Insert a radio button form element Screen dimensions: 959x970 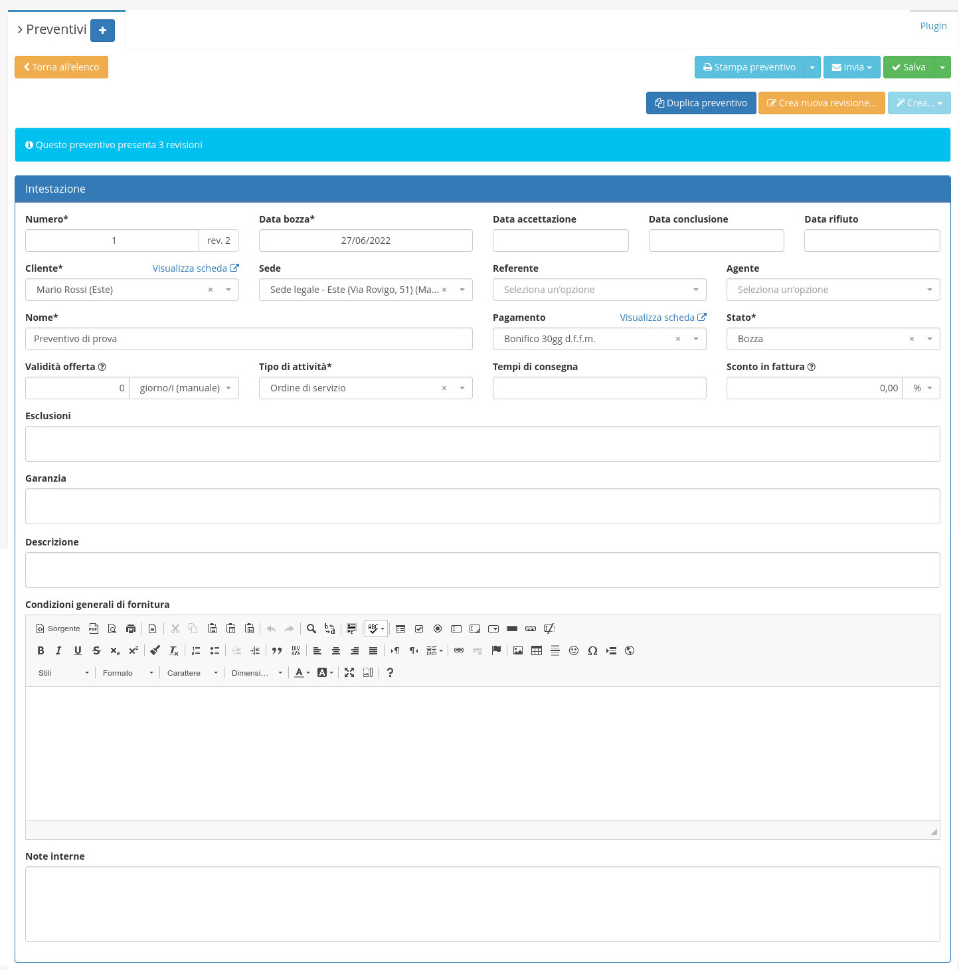pyautogui.click(x=438, y=629)
